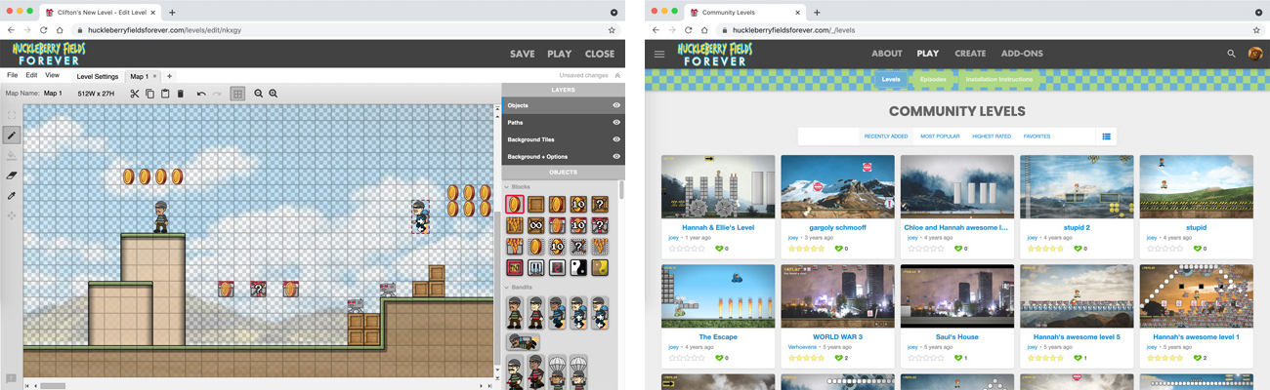
Task: Select the Installation Instructions tab
Action: [x=998, y=79]
